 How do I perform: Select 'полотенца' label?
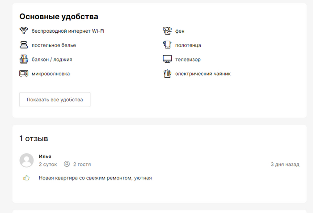click(x=188, y=45)
